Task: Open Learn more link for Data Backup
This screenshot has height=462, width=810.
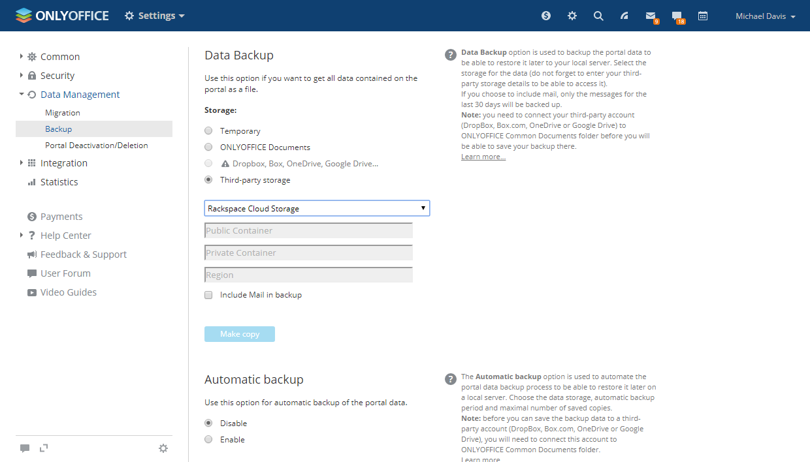Action: click(483, 157)
